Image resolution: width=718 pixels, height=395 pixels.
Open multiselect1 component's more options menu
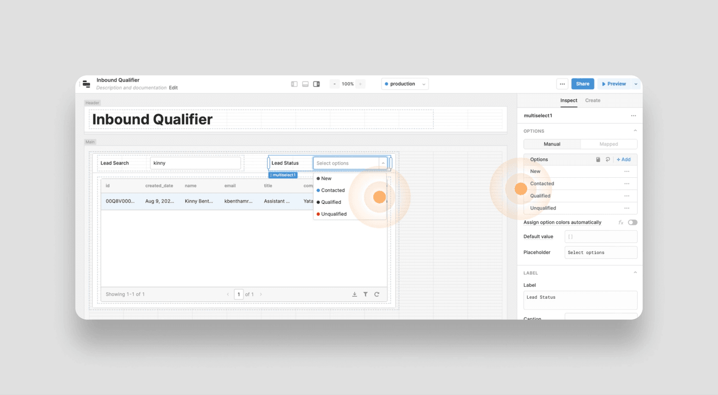click(633, 116)
